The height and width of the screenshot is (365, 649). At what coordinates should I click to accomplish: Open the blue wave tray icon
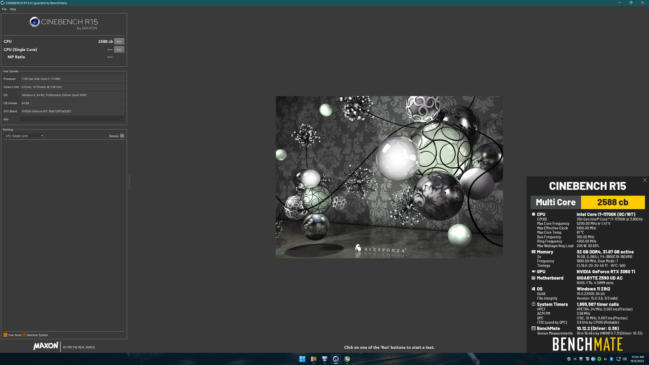593,359
